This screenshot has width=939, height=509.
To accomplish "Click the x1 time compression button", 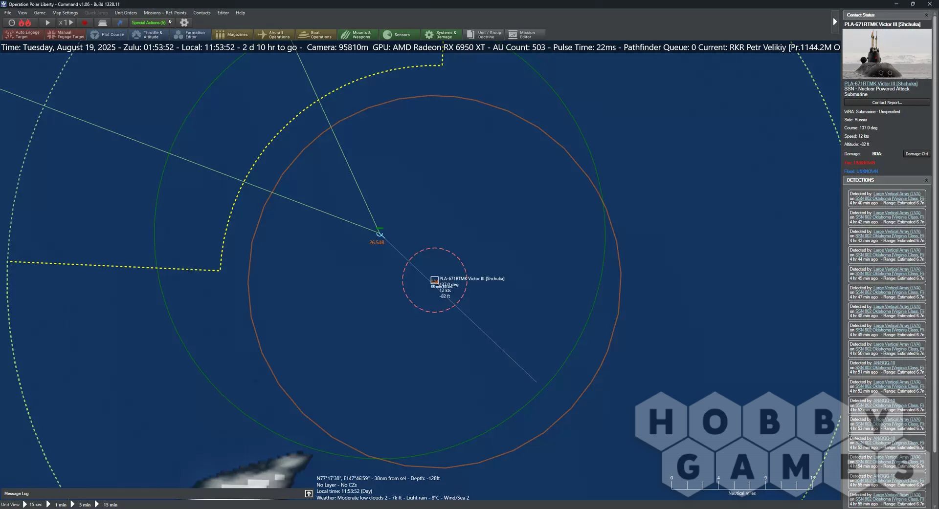I will pyautogui.click(x=66, y=22).
